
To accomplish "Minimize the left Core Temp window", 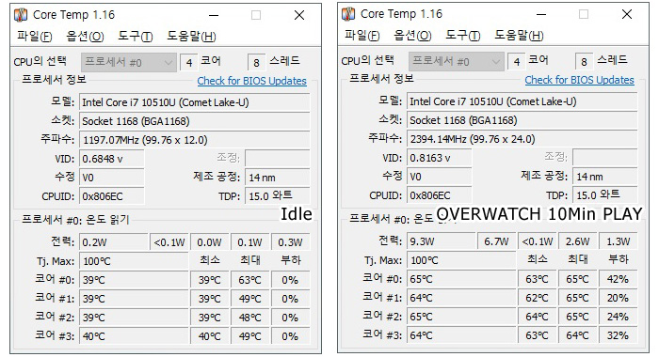I will (214, 16).
